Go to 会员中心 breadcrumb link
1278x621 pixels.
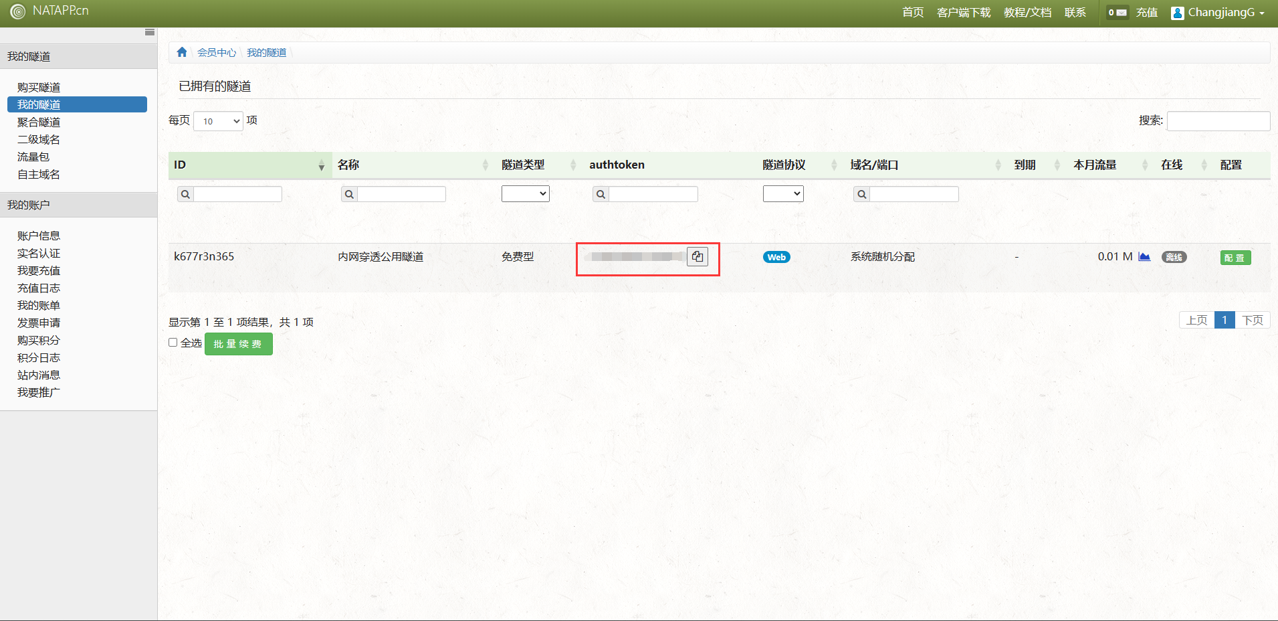[216, 53]
